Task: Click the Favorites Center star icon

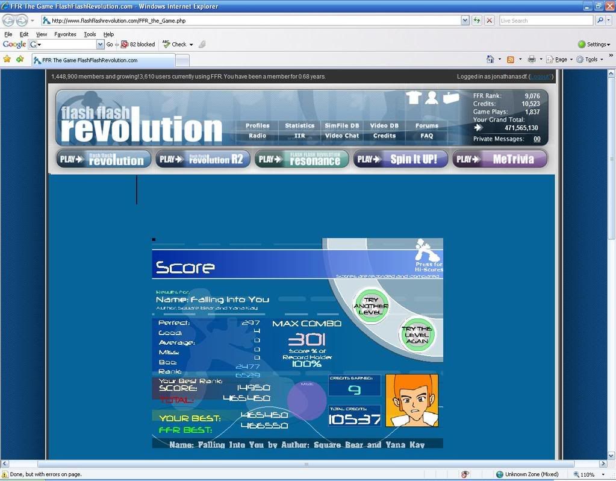Action: click(x=7, y=59)
